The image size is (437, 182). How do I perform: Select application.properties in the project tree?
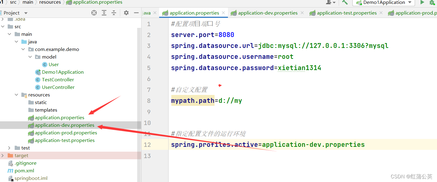pos(60,117)
